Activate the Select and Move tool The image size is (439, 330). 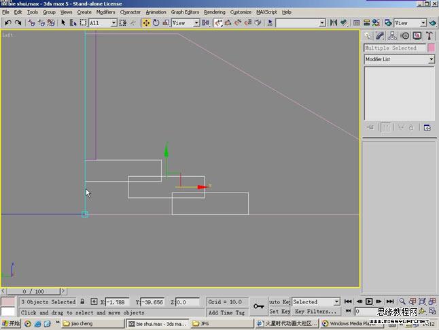pos(146,22)
